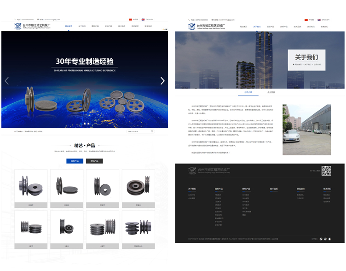This screenshot has height=271, width=346.
Task: Select last banner carousel dot
Action: tap(88, 124)
